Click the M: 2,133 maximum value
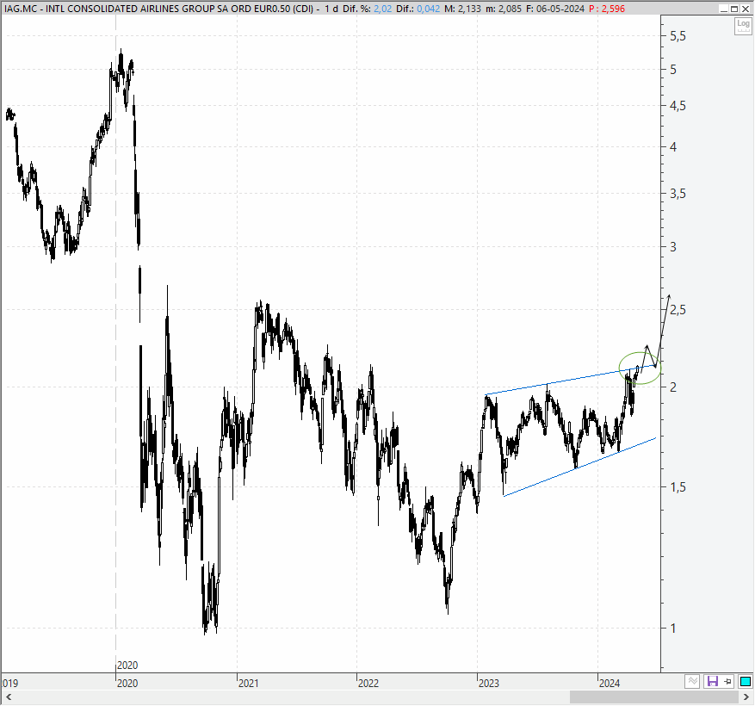 coord(462,9)
